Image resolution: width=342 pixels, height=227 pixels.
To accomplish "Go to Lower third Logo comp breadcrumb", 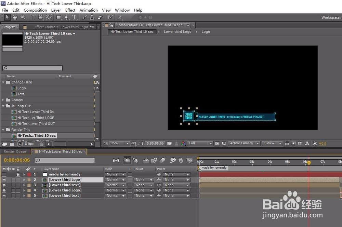I will pos(177,31).
